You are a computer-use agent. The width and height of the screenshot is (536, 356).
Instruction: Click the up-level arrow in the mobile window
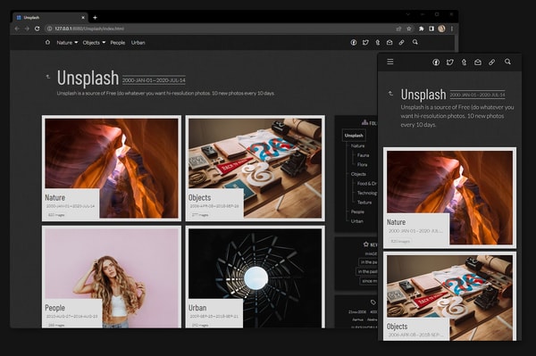[x=390, y=93]
